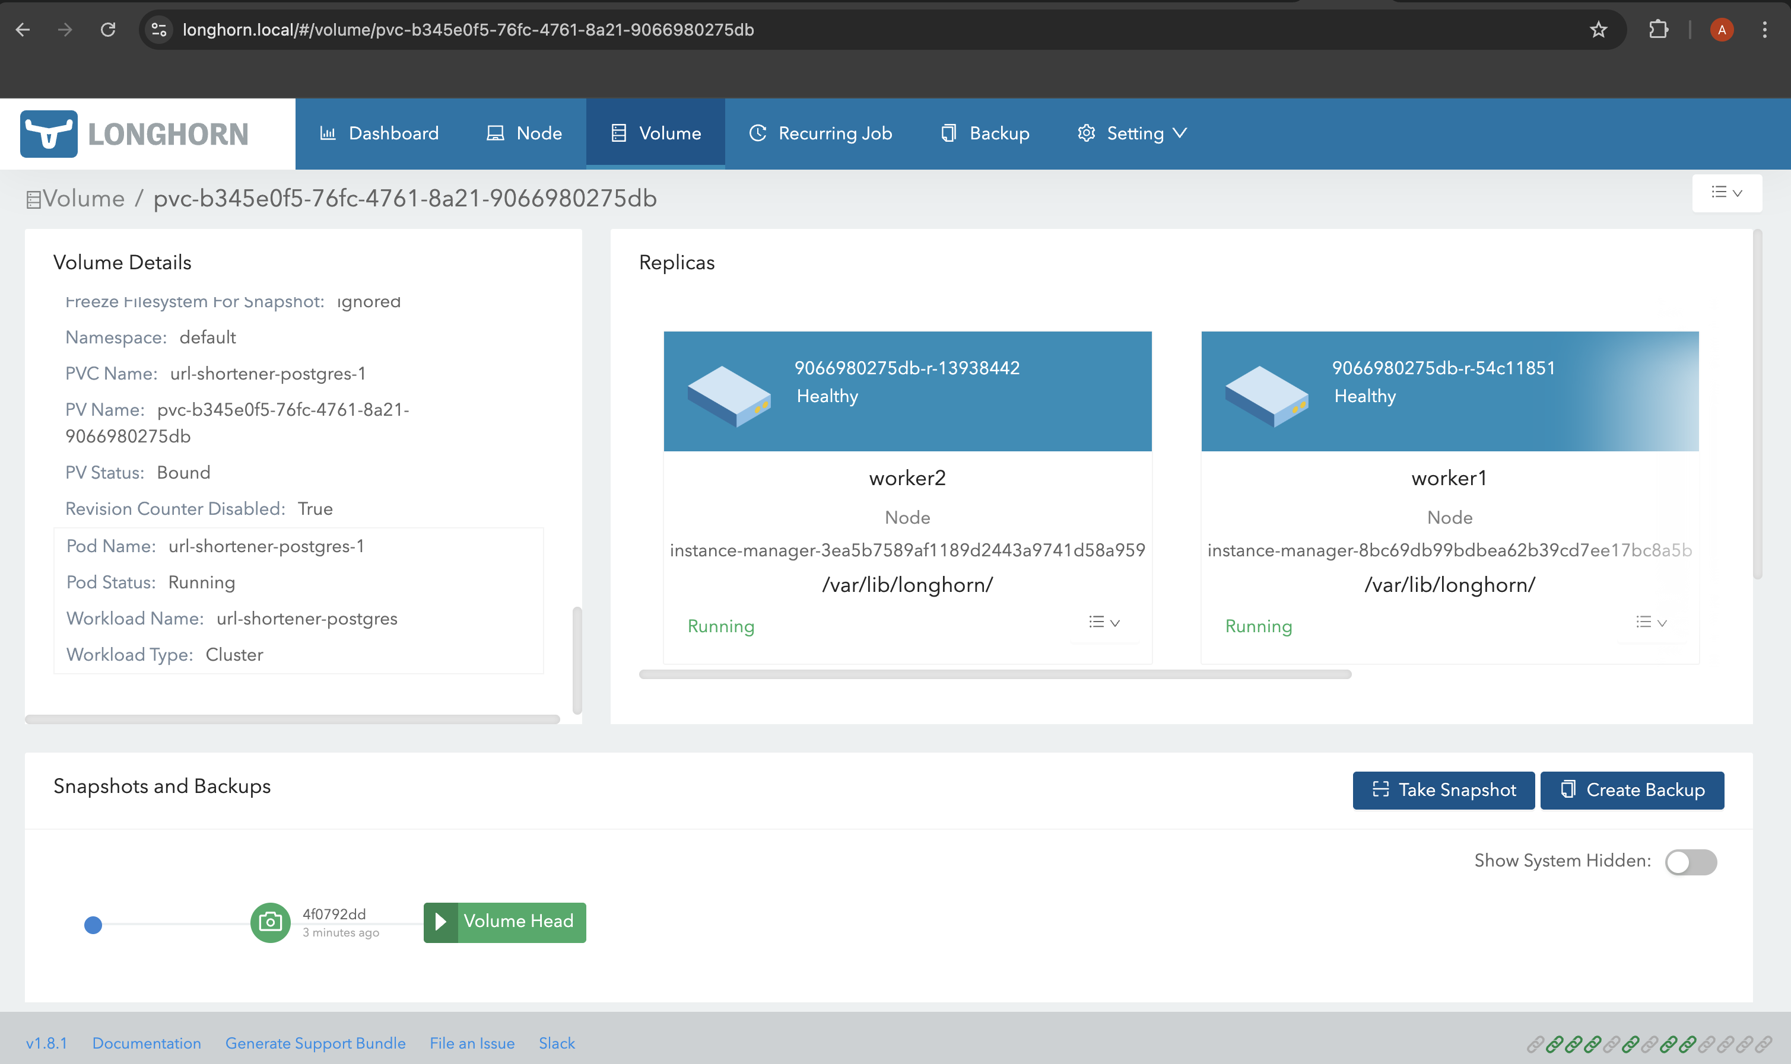
Task: Switch to the Volume tab
Action: point(656,133)
